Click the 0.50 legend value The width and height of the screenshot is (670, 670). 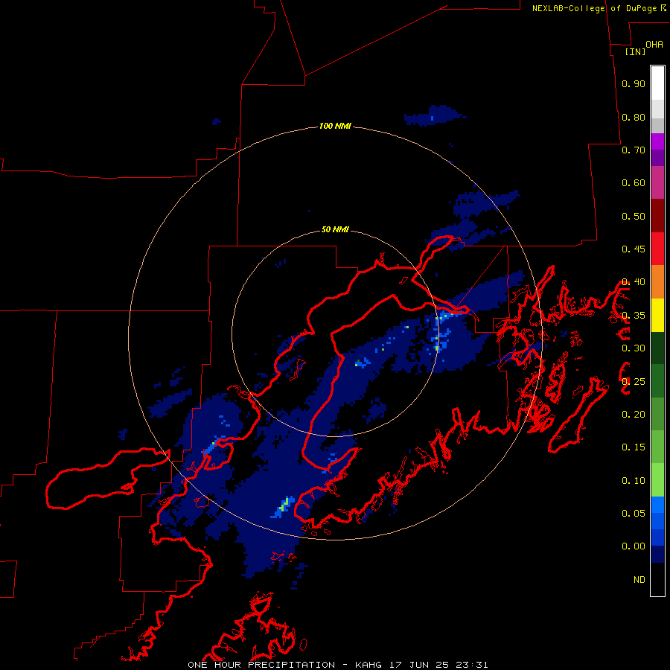(634, 216)
